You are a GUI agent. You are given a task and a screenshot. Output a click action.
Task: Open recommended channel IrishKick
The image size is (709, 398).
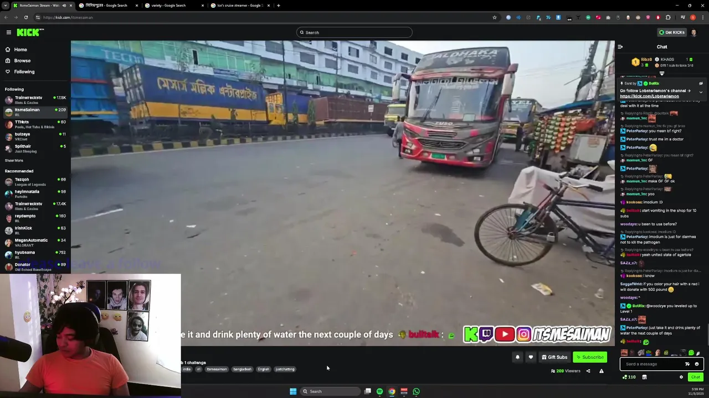point(35,231)
